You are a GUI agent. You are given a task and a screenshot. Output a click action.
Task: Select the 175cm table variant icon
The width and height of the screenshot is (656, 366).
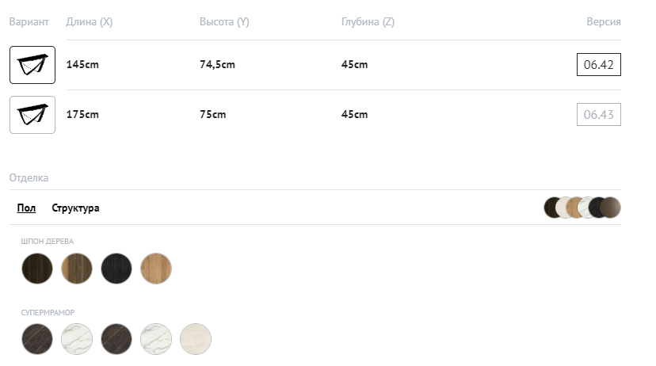32,115
